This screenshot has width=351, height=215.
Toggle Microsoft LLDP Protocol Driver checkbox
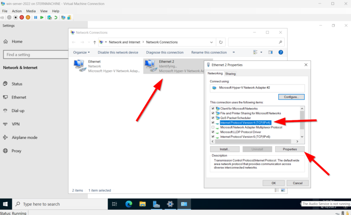[213, 132]
